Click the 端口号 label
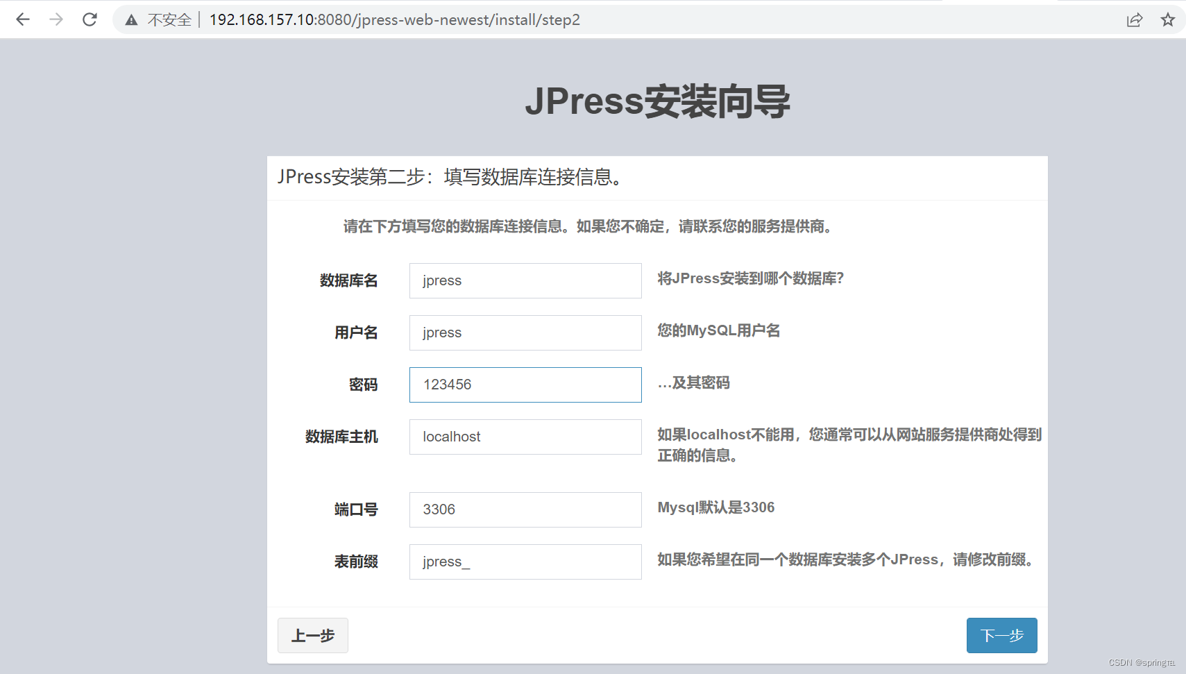Screen dimensions: 1186x674 pyautogui.click(x=356, y=509)
